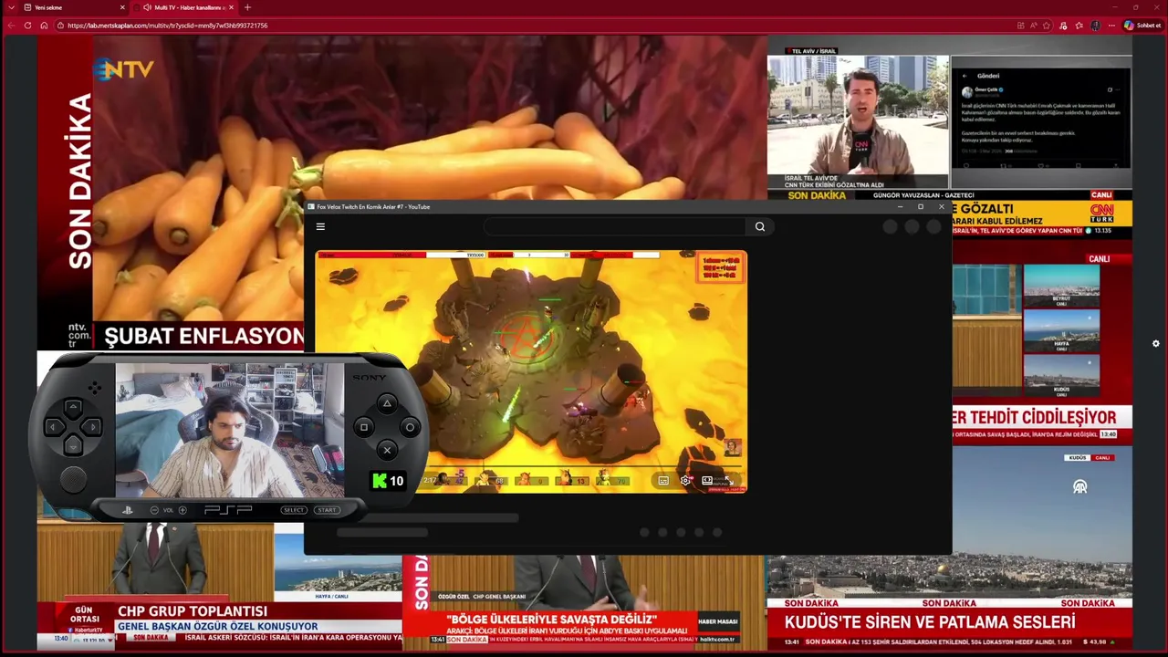
Task: Open the browser home page
Action: coord(43,26)
